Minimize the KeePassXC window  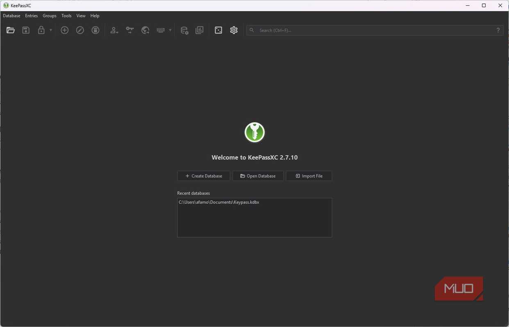pos(468,6)
